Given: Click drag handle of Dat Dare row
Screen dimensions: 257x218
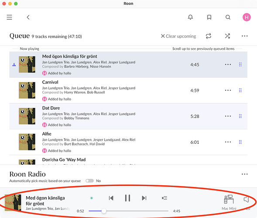Looking at the screenshot, I should point(240,116).
